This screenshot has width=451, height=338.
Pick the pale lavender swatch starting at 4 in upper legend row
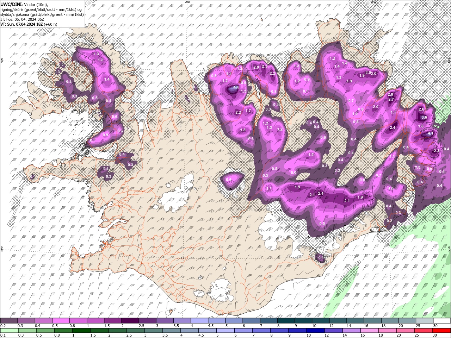[199, 321]
